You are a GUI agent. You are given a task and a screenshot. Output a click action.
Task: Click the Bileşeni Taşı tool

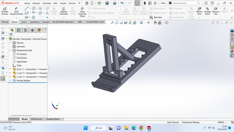(216, 11)
